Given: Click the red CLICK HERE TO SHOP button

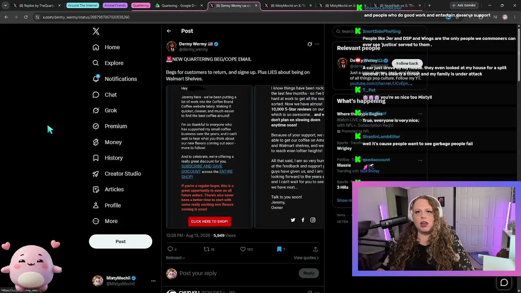Looking at the screenshot, I should click(x=209, y=221).
